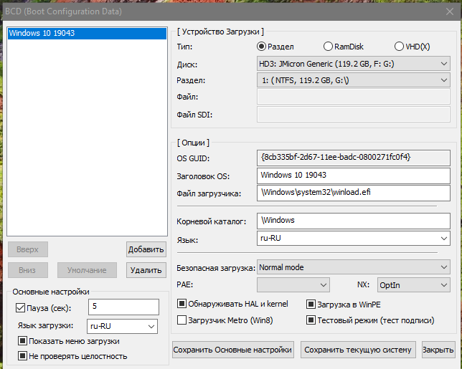This screenshot has height=369, width=462.
Task: Toggle Показать меню загрузки checkbox
Action: click(x=23, y=341)
